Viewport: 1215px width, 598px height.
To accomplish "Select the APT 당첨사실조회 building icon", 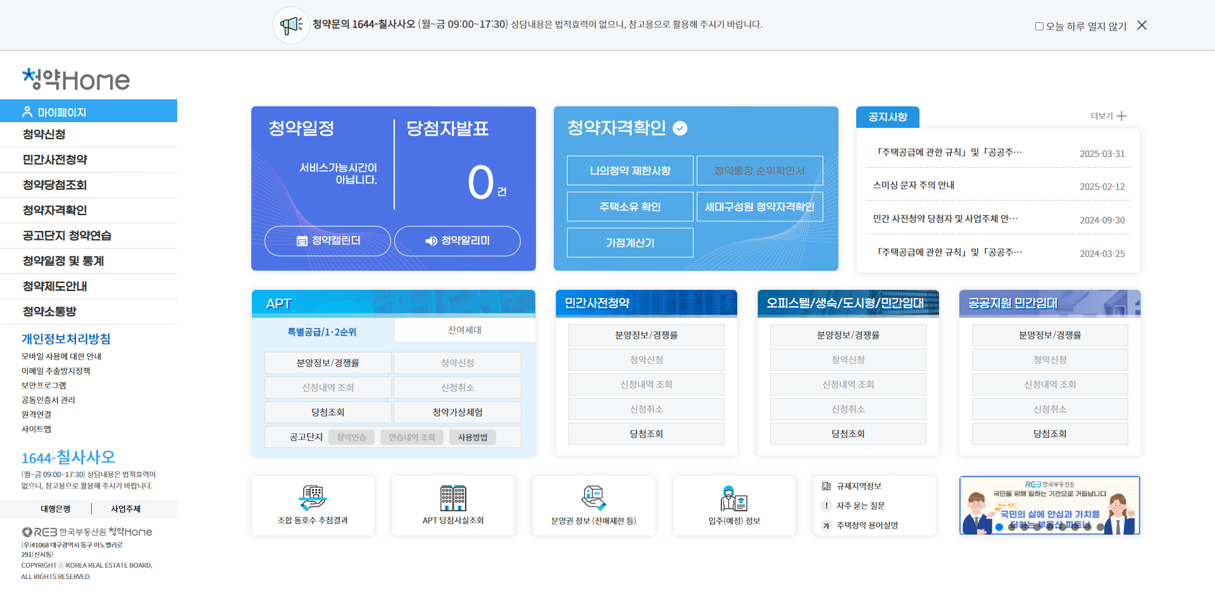I will (453, 497).
